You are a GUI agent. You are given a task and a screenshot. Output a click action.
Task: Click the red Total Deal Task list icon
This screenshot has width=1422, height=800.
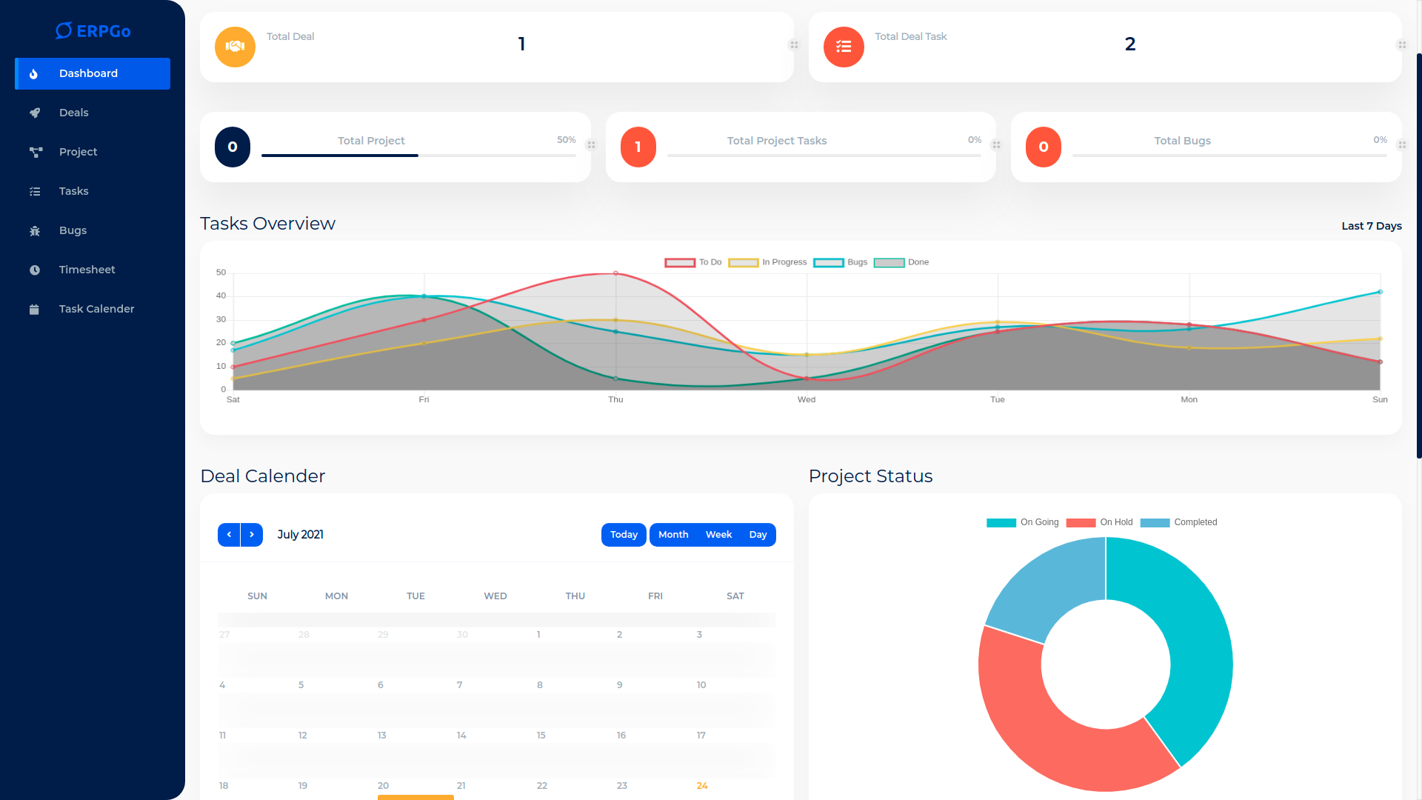(844, 47)
